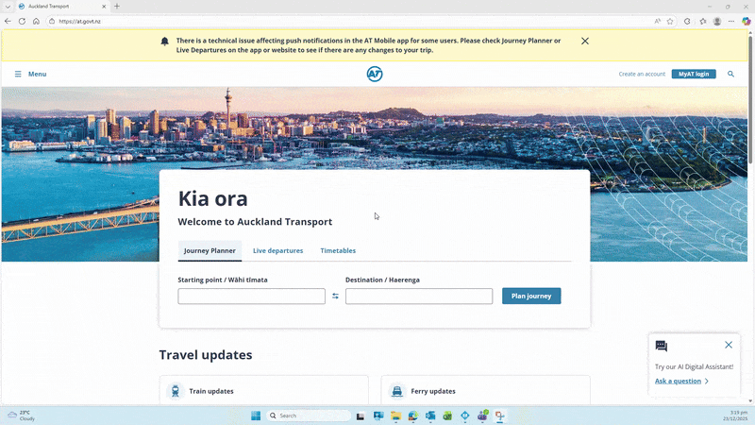Add this page to browser favorites
This screenshot has height=425, width=755.
670,21
